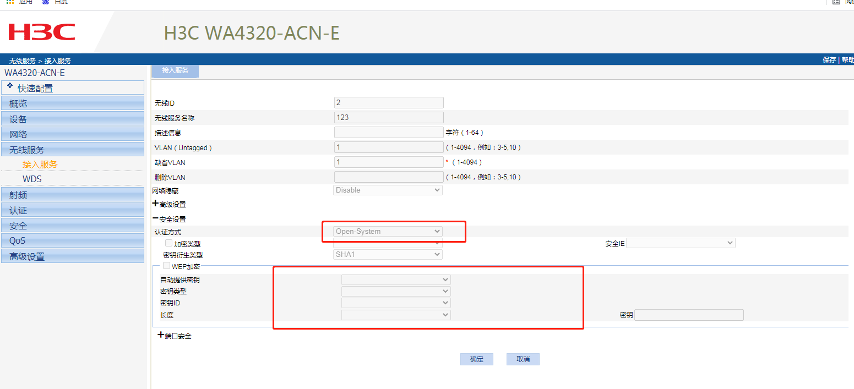
Task: Click the 无线ID input field
Action: tap(389, 102)
